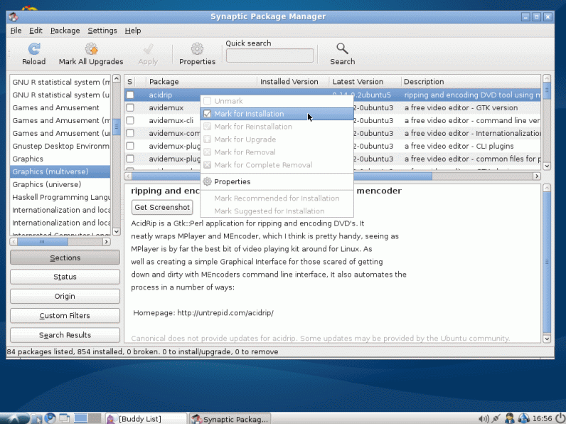Select Mark for Installation menu entry
Viewport: 566px width, 424px height.
[x=249, y=114]
